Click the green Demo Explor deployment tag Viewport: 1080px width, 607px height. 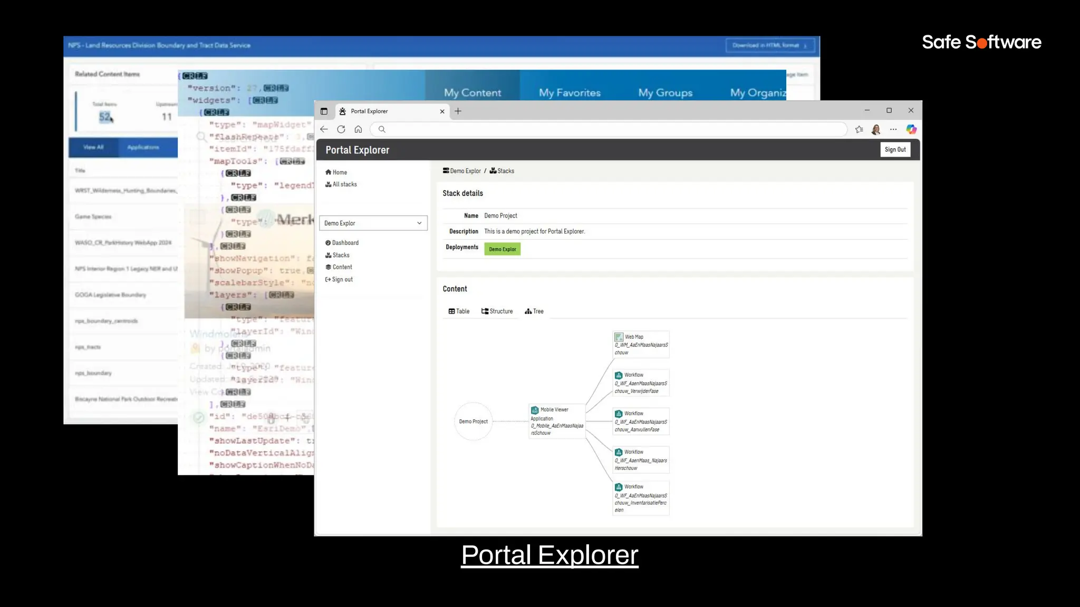(503, 249)
